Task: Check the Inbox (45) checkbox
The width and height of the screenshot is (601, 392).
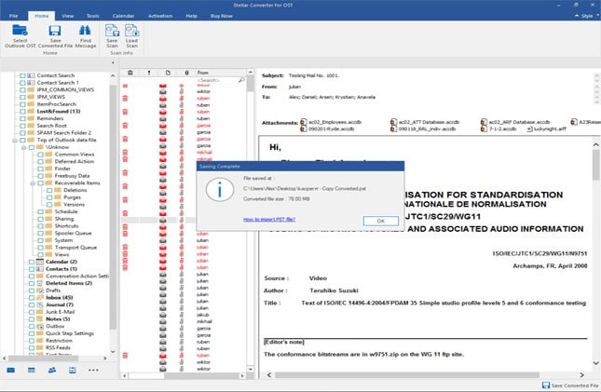Action: pos(32,297)
